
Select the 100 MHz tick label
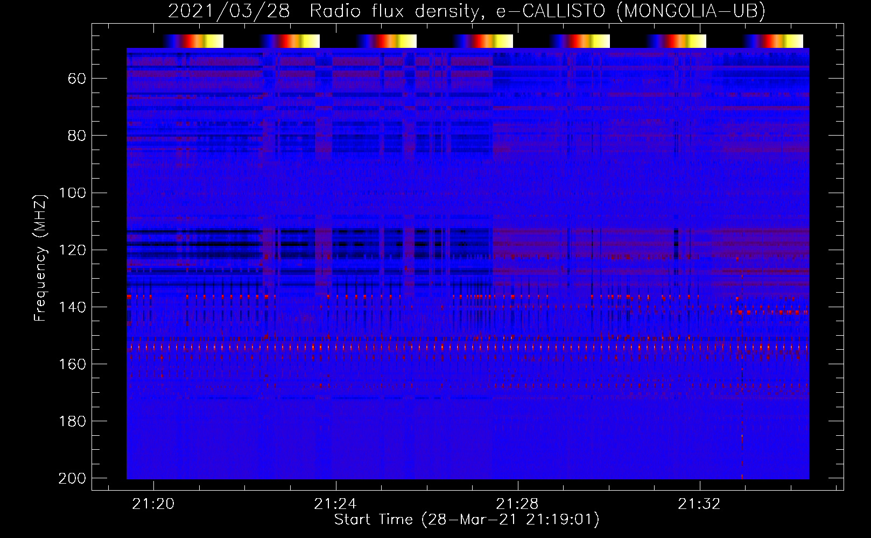(72, 193)
